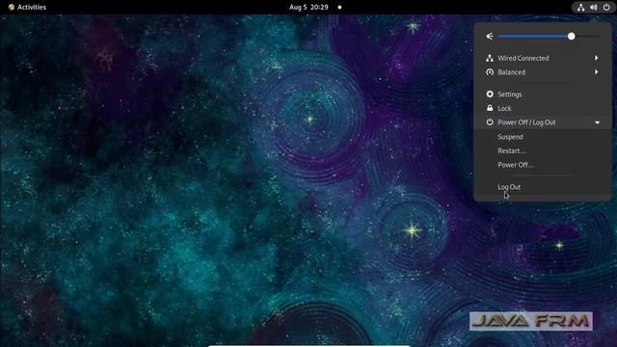Image resolution: width=617 pixels, height=347 pixels.
Task: Lock the screen
Action: pyautogui.click(x=543, y=108)
